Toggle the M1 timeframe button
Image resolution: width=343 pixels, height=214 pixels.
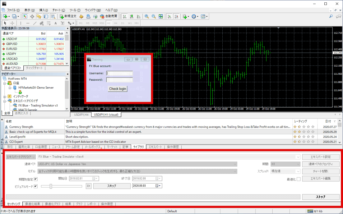[81, 23]
